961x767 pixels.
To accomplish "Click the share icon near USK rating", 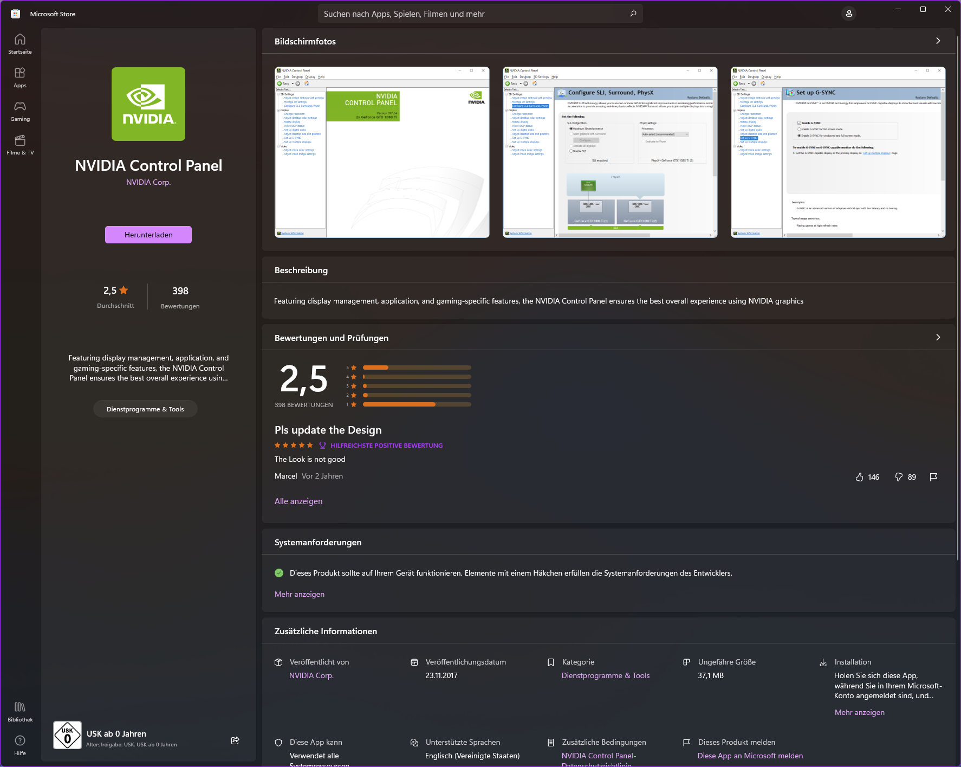I will (235, 740).
